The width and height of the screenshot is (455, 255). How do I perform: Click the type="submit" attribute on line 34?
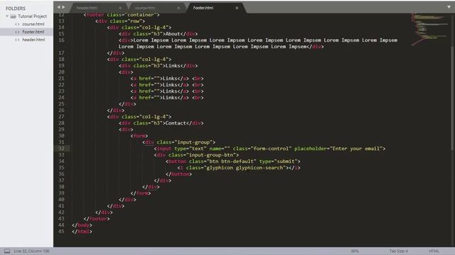(x=278, y=161)
